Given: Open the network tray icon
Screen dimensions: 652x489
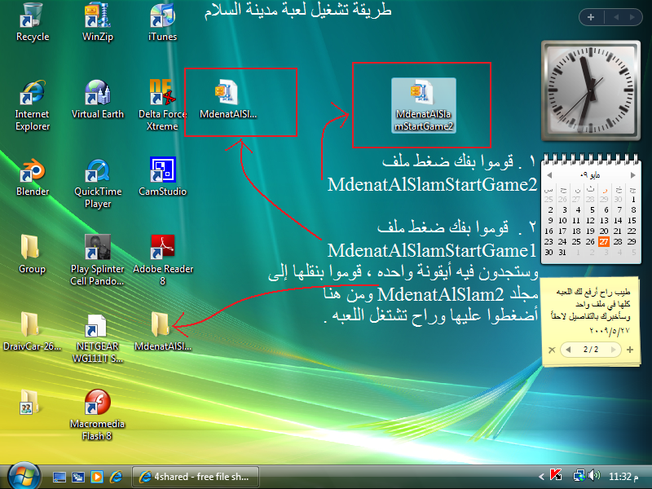Looking at the screenshot, I should pos(579,476).
